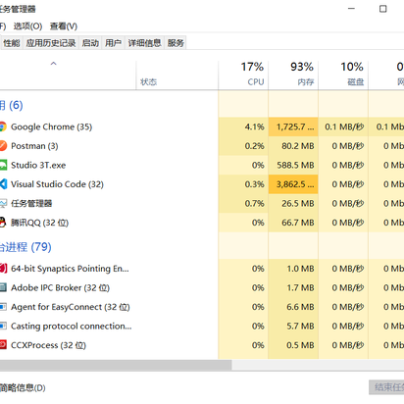Select Agent for EasyConnect (32 位) row
404x404 pixels.
coord(202,307)
